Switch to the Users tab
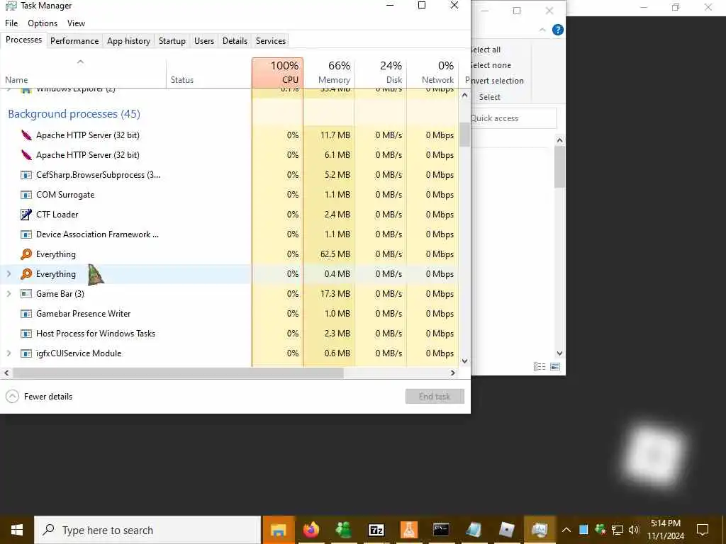Screen dimensions: 726x544 tap(204, 40)
